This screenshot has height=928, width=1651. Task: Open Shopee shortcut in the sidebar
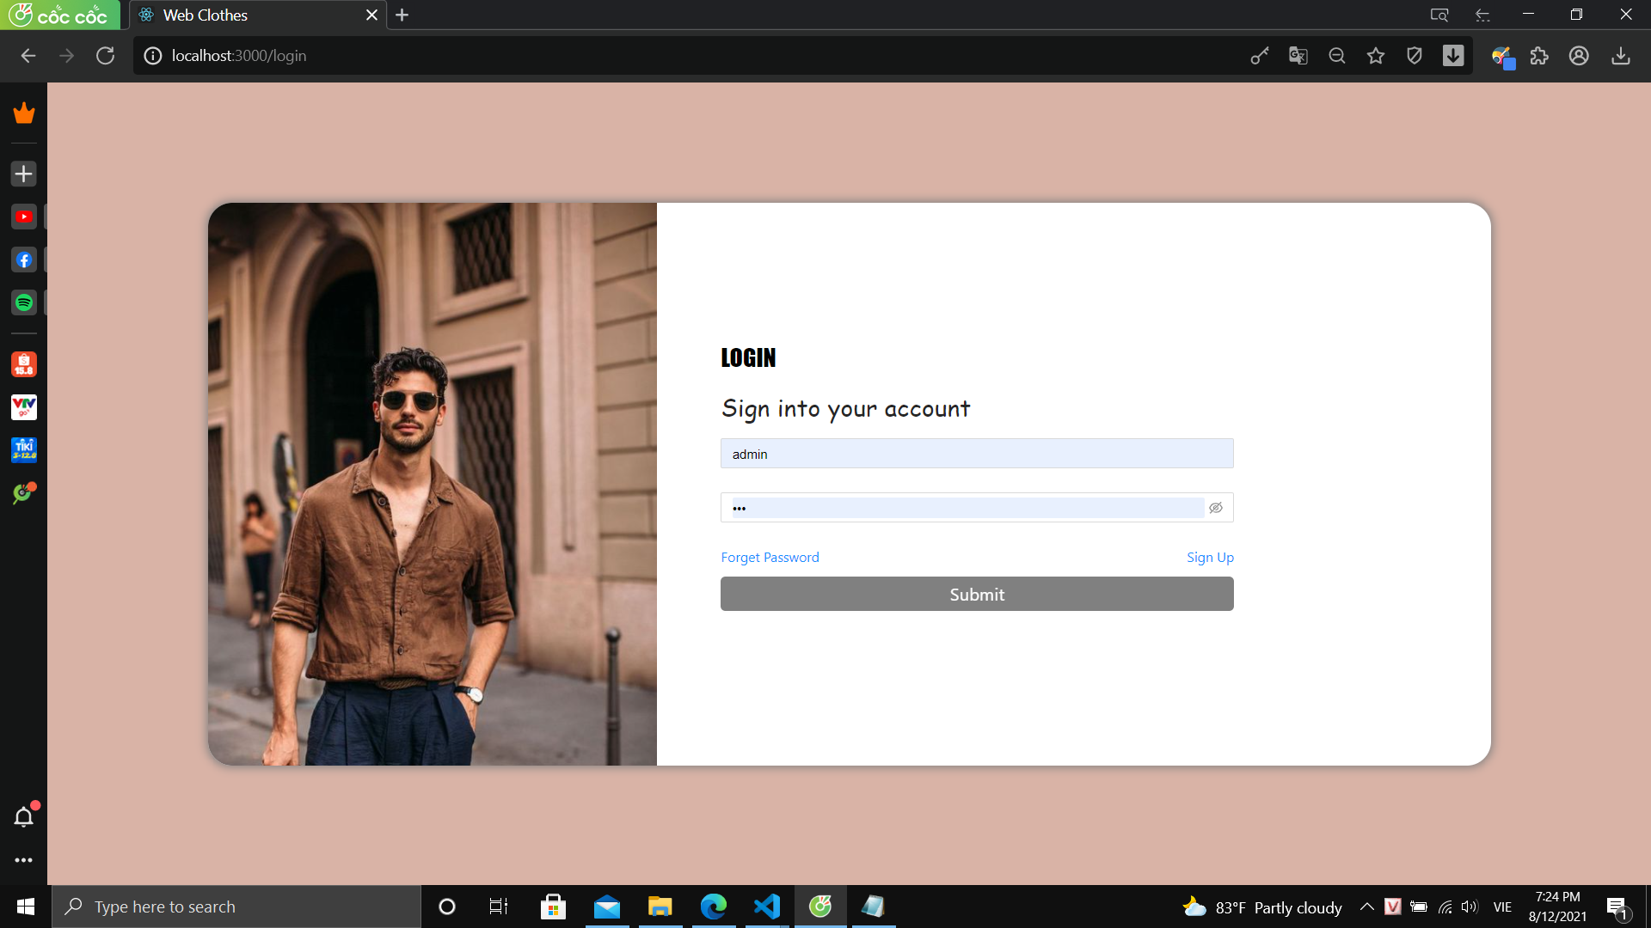tap(24, 364)
